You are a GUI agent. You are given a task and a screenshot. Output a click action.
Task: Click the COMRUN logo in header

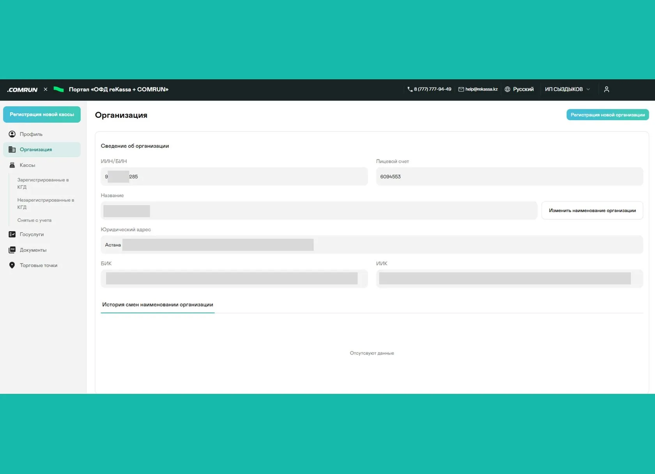point(22,90)
